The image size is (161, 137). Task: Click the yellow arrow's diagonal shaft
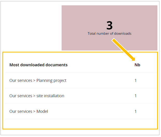pos(122,49)
